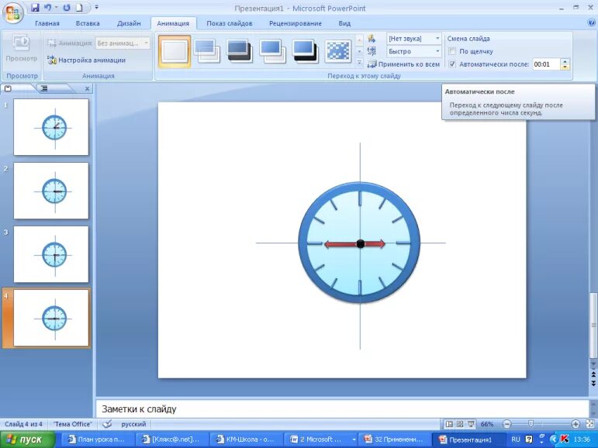Switch to the Дизайн tab
This screenshot has height=448, width=598.
129,23
